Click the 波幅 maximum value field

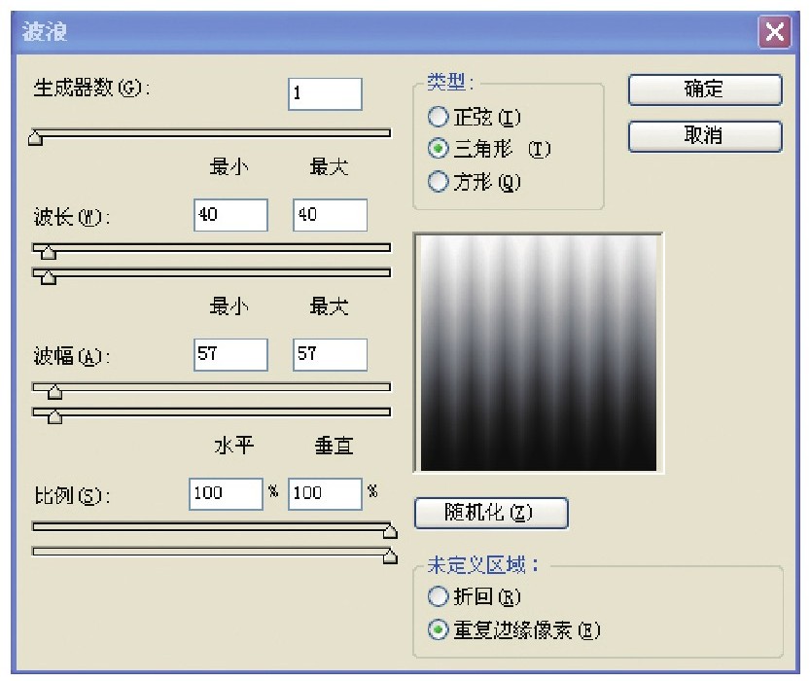click(330, 354)
